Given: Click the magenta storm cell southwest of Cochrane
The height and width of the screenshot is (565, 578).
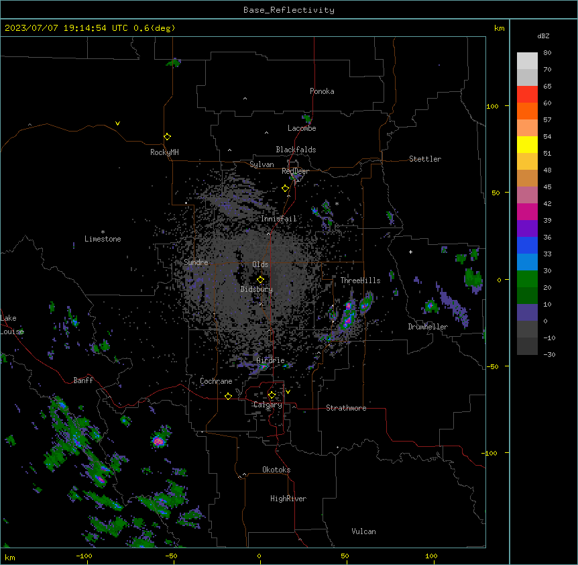Looking at the screenshot, I should pyautogui.click(x=158, y=440).
